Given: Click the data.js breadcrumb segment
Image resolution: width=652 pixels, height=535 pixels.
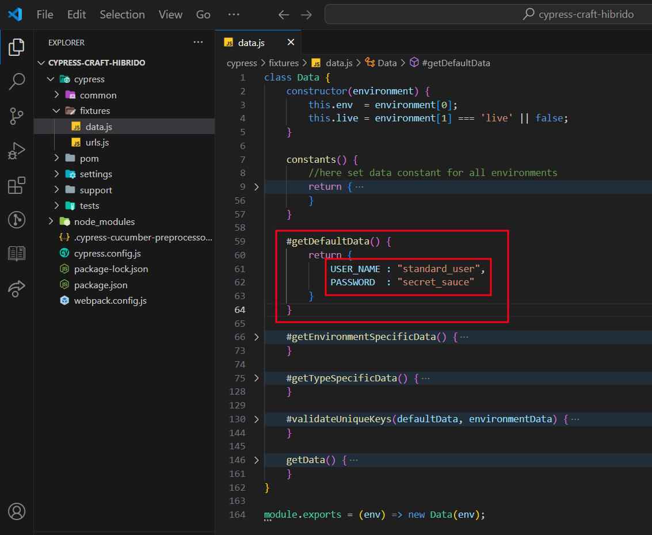Looking at the screenshot, I should pos(339,63).
